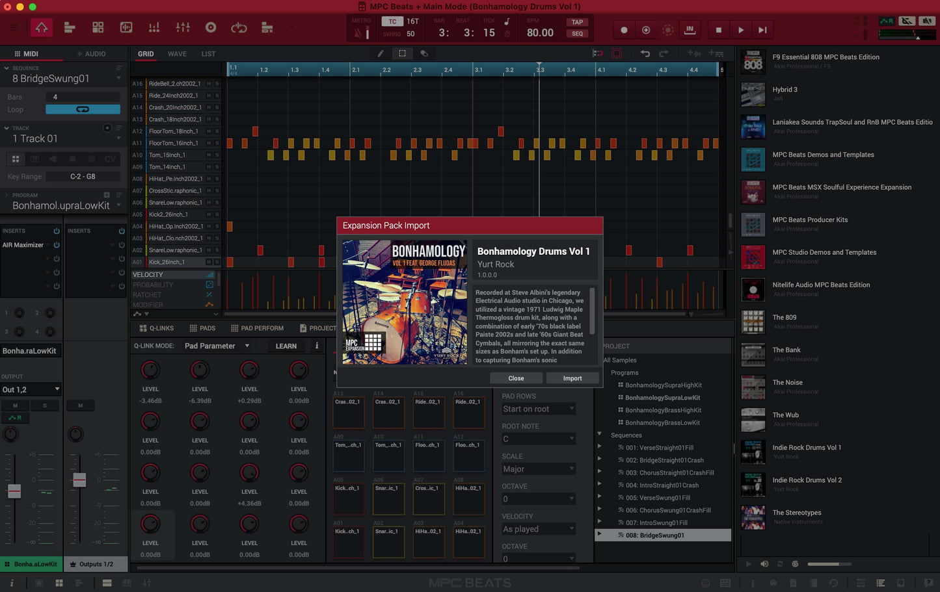Click Import in Expansion Pack dialog
940x592 pixels.
(572, 378)
